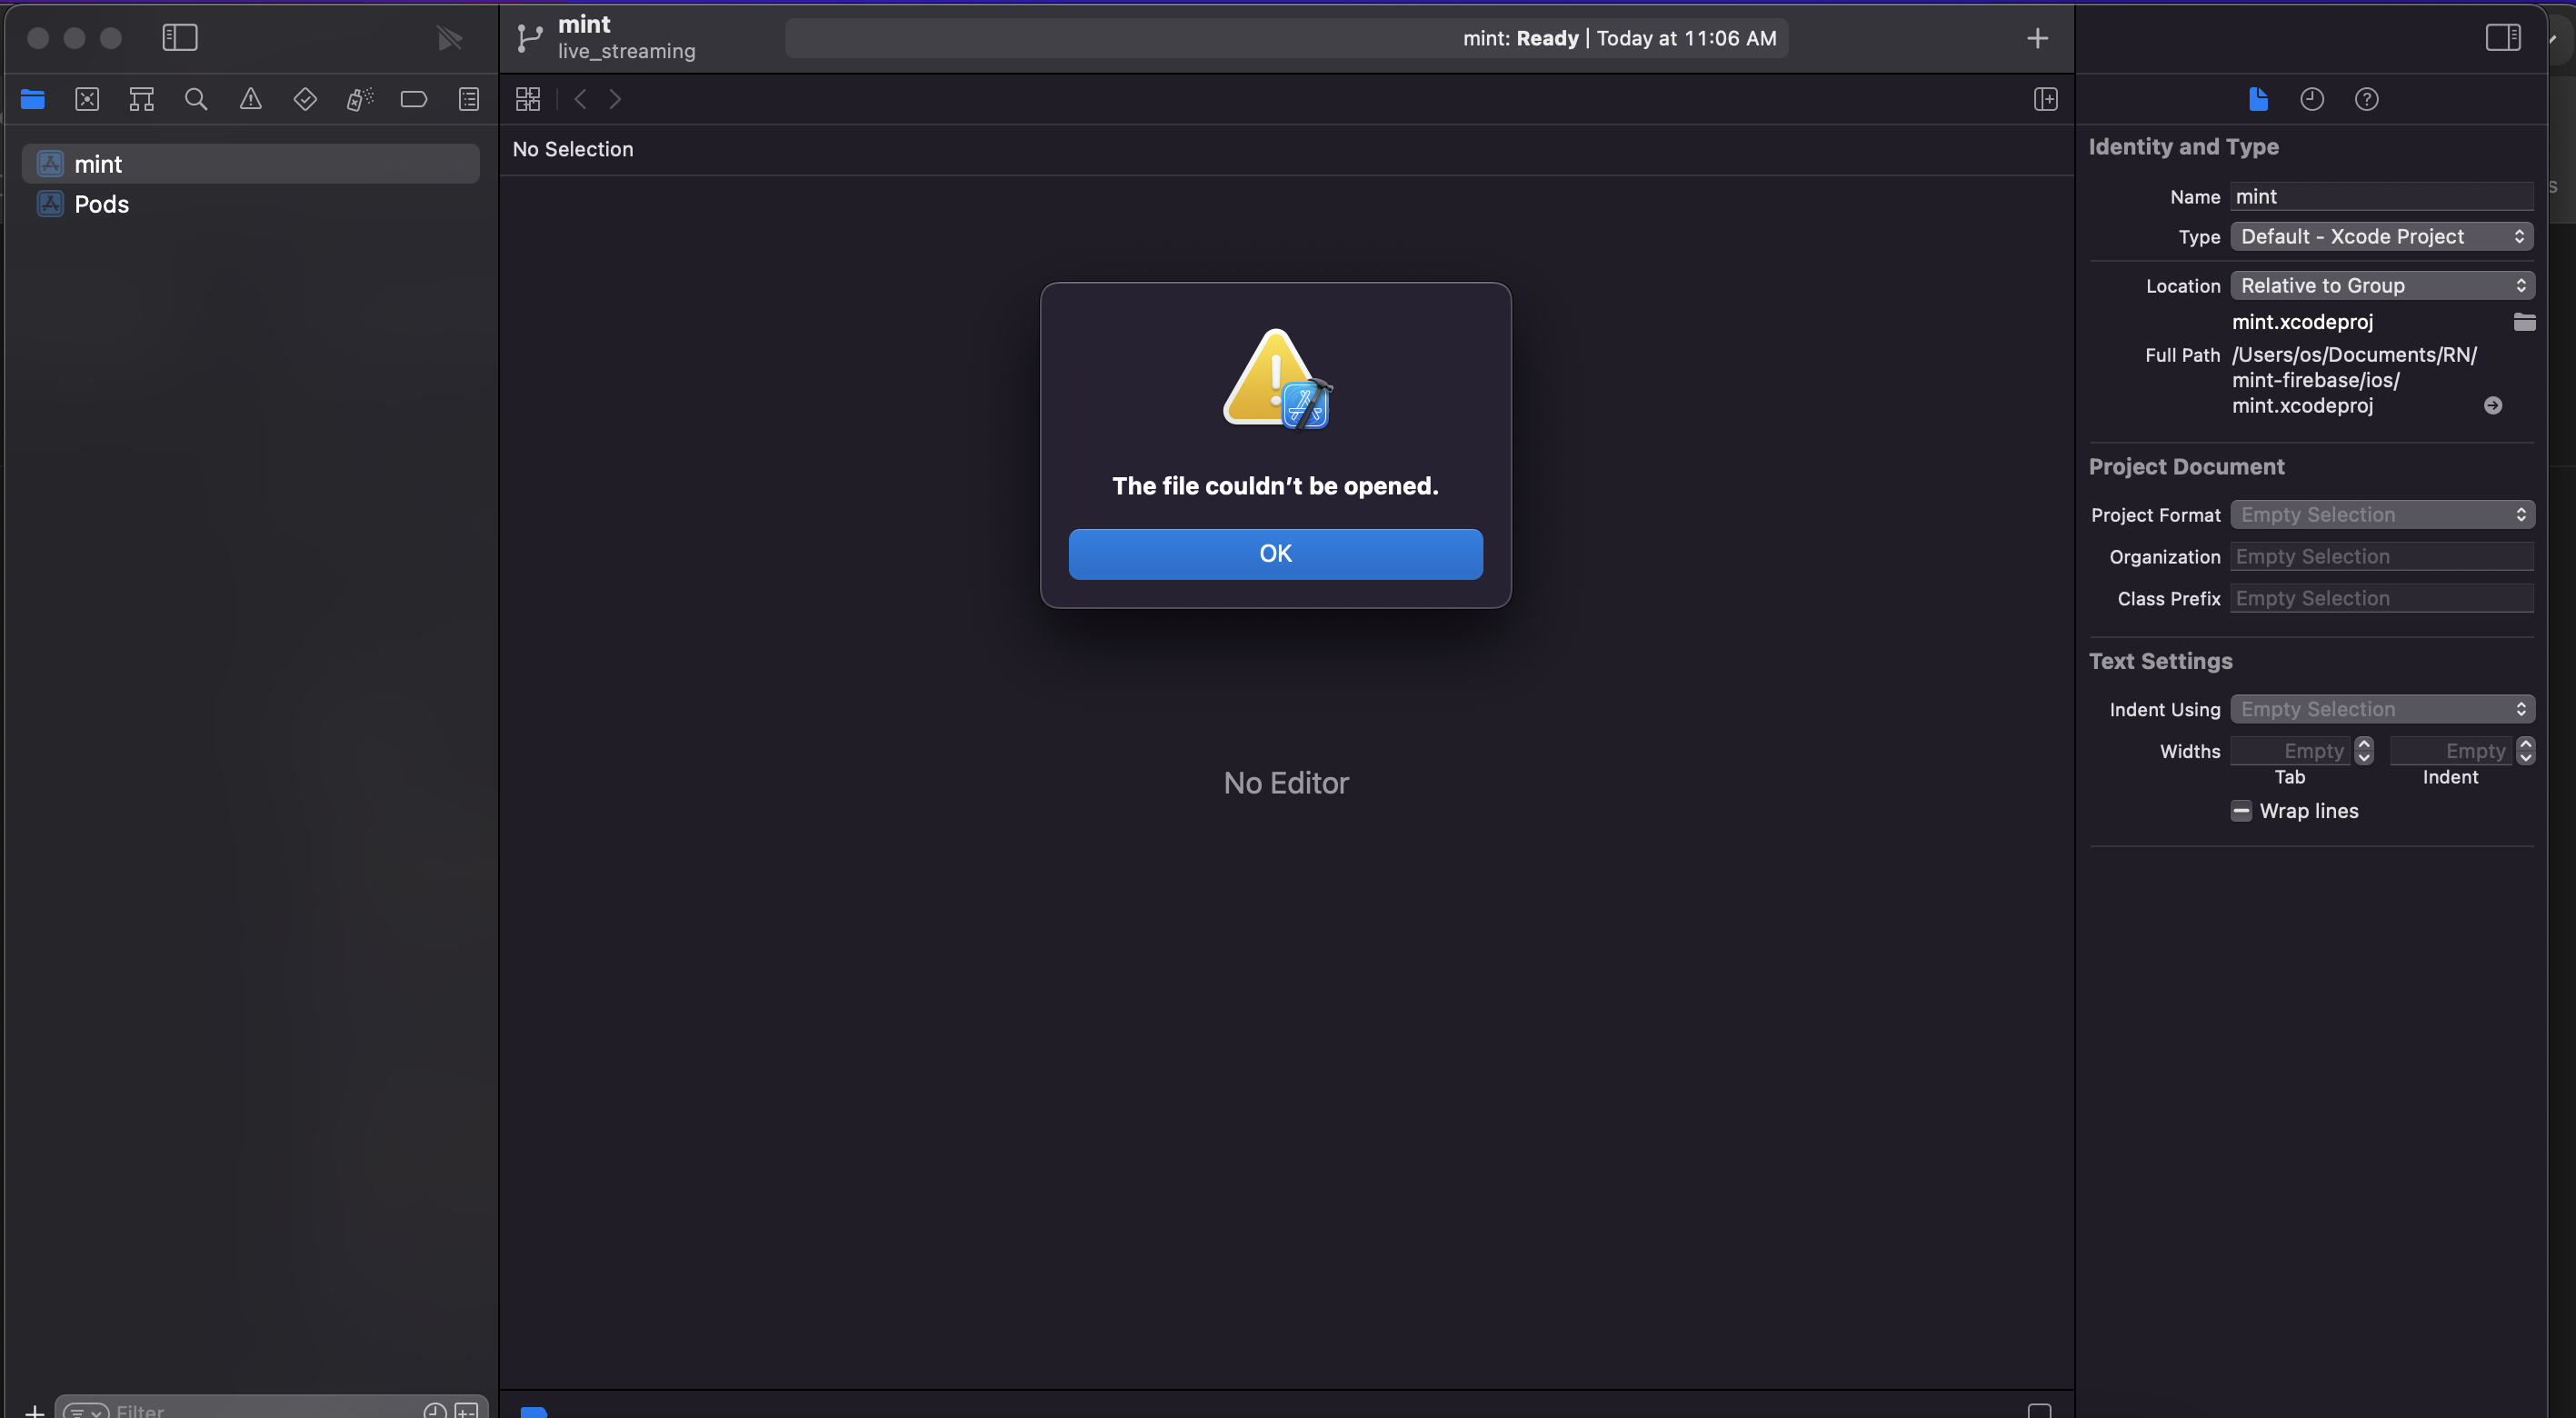Toggle source control status filter icon
This screenshot has height=1418, width=2576.
[x=466, y=1410]
